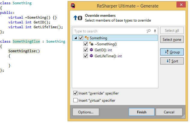This screenshot has height=123, width=190.
Task: Click the ~Something() {} destructor in code
Action: tap(41, 17)
